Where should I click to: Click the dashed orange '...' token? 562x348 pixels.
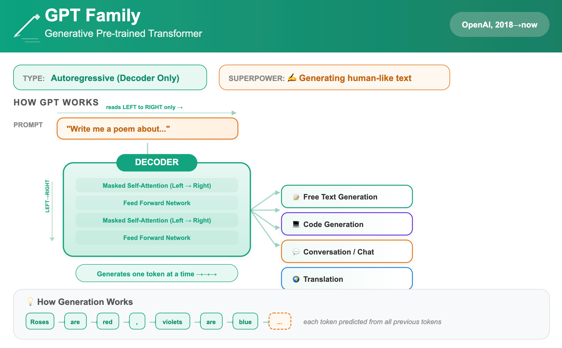280,321
